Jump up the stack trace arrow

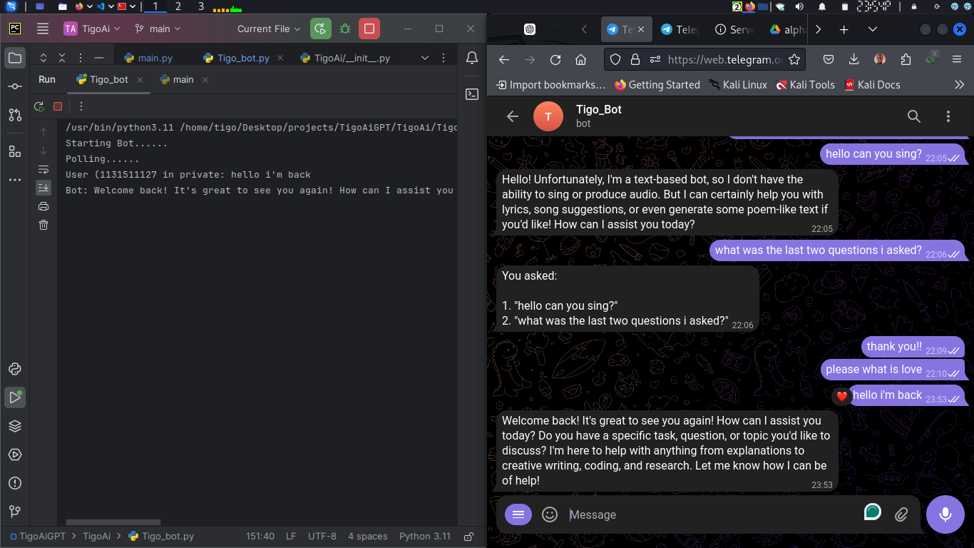coord(43,132)
